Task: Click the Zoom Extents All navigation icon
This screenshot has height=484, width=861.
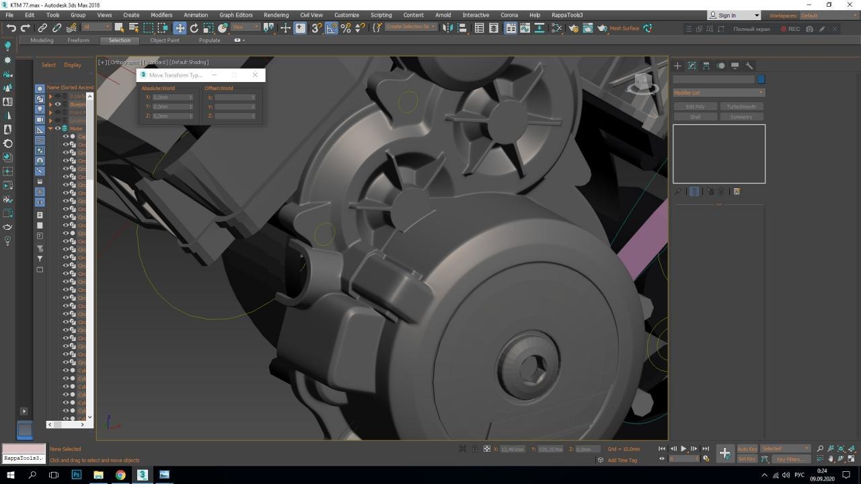Action: (853, 449)
